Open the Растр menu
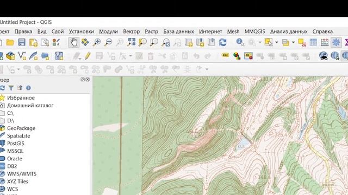 click(151, 31)
